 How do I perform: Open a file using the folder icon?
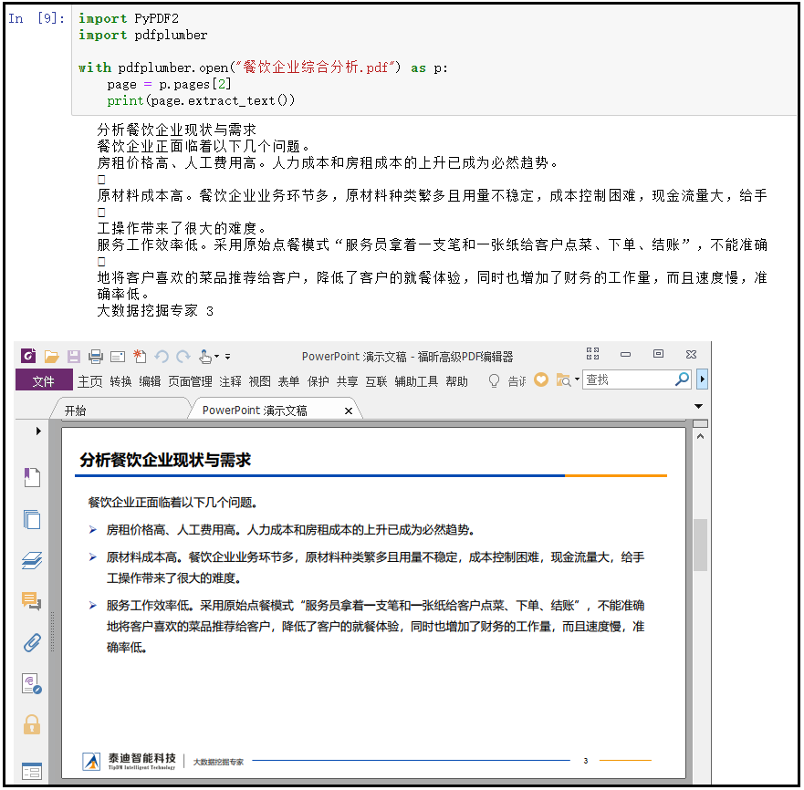click(x=50, y=356)
